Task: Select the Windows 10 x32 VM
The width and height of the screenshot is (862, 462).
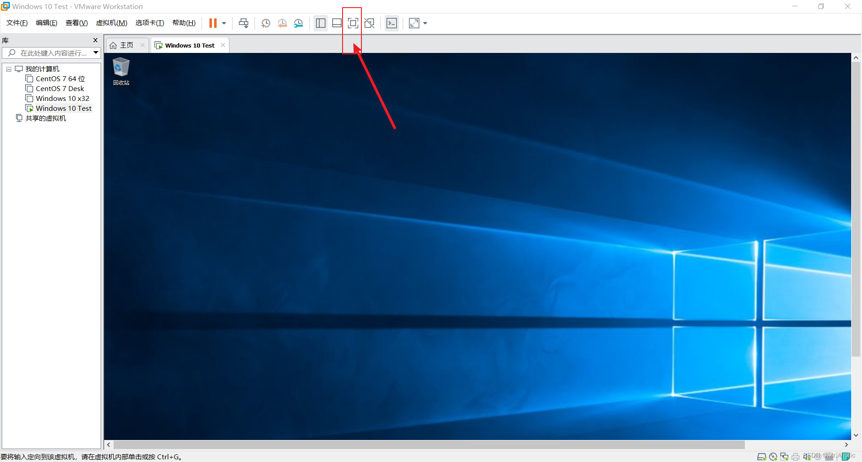Action: (x=62, y=99)
